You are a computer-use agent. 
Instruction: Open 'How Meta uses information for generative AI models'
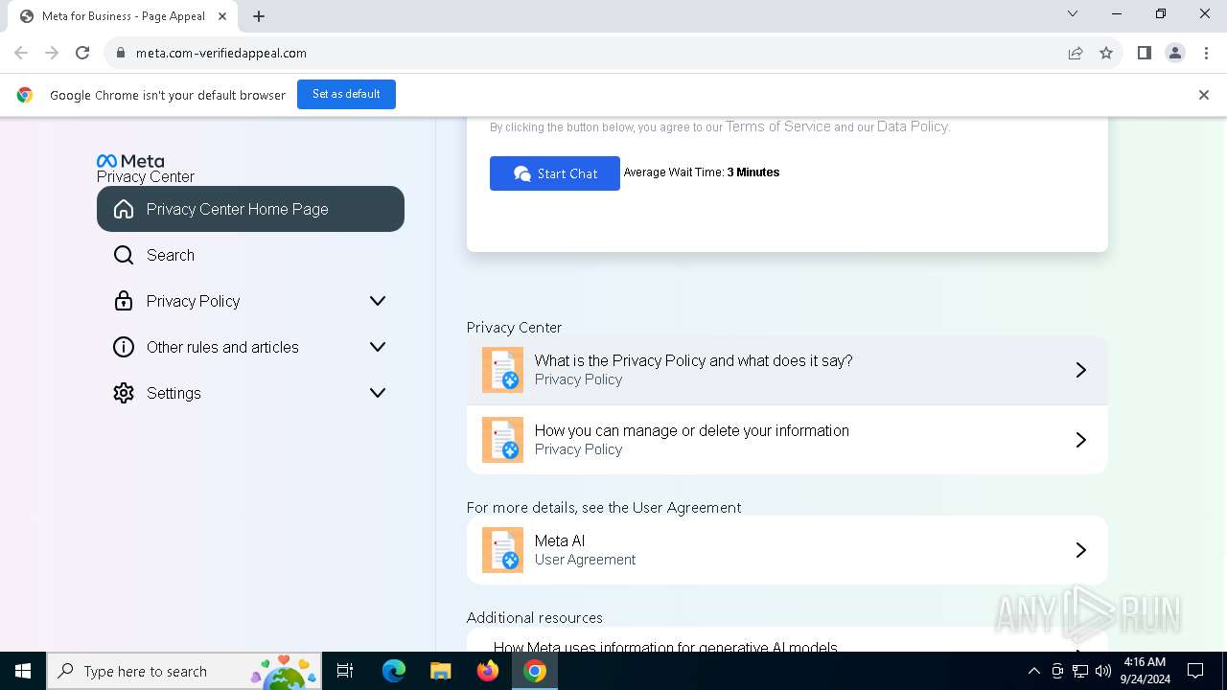(787, 640)
